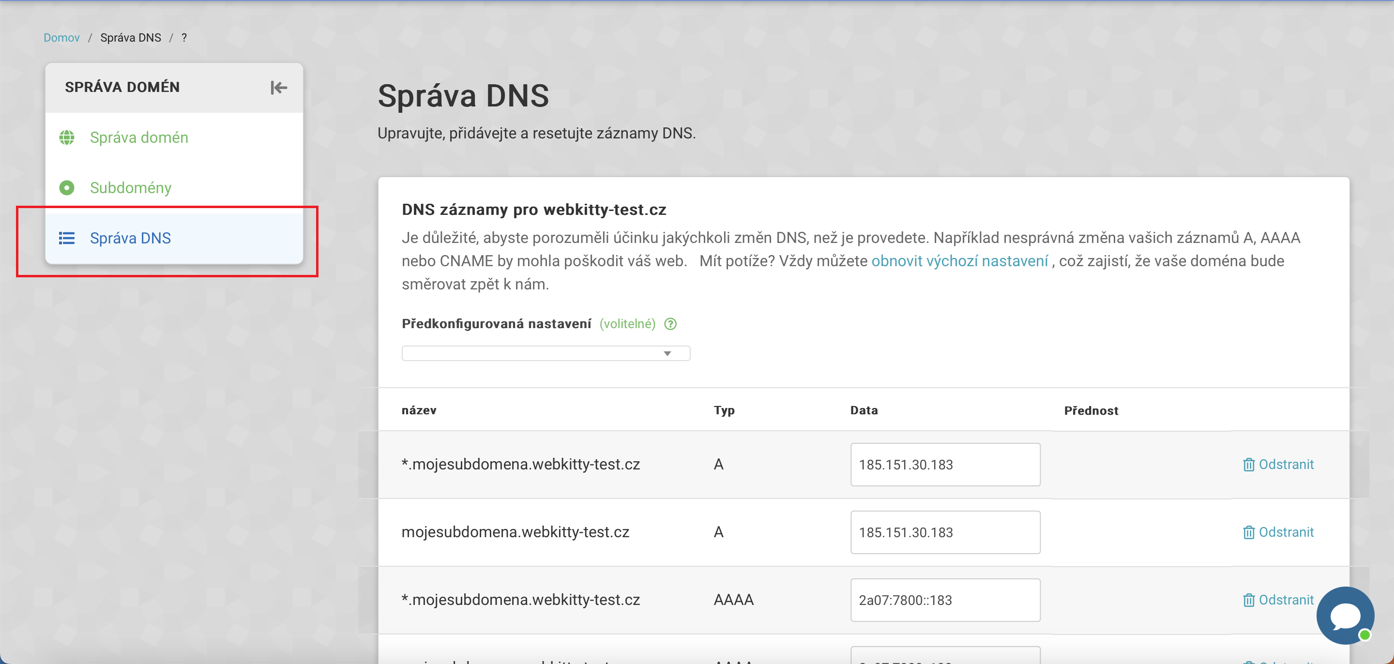Select Správa DNS menu item
1394x664 pixels.
point(174,238)
